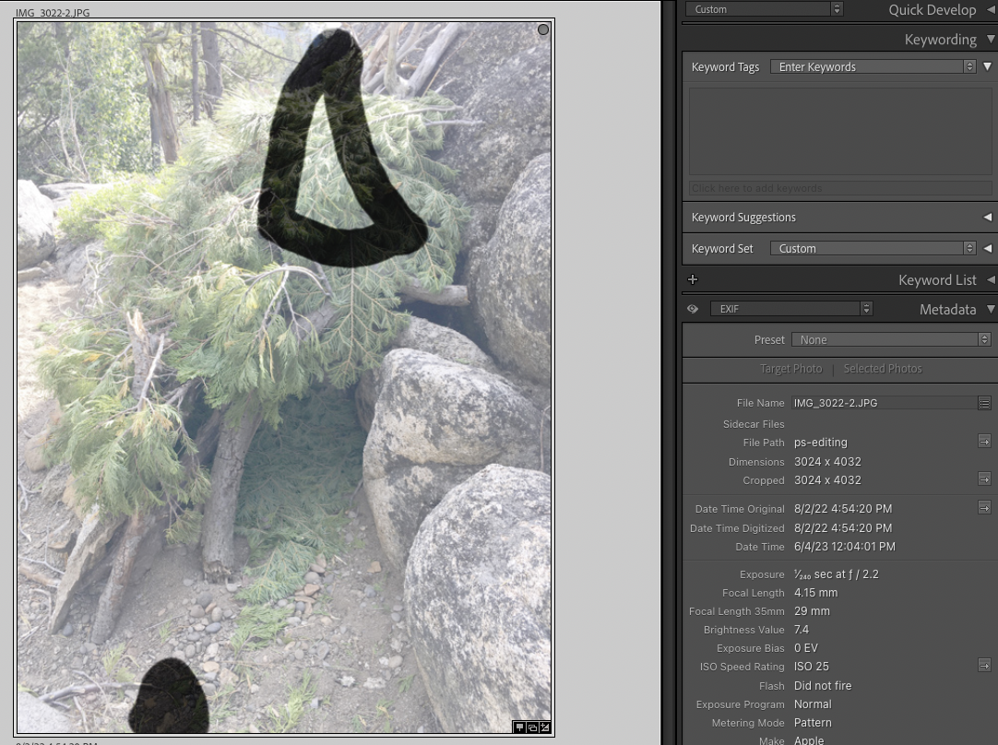Change metadata view using the EXIF dropdown

[791, 309]
